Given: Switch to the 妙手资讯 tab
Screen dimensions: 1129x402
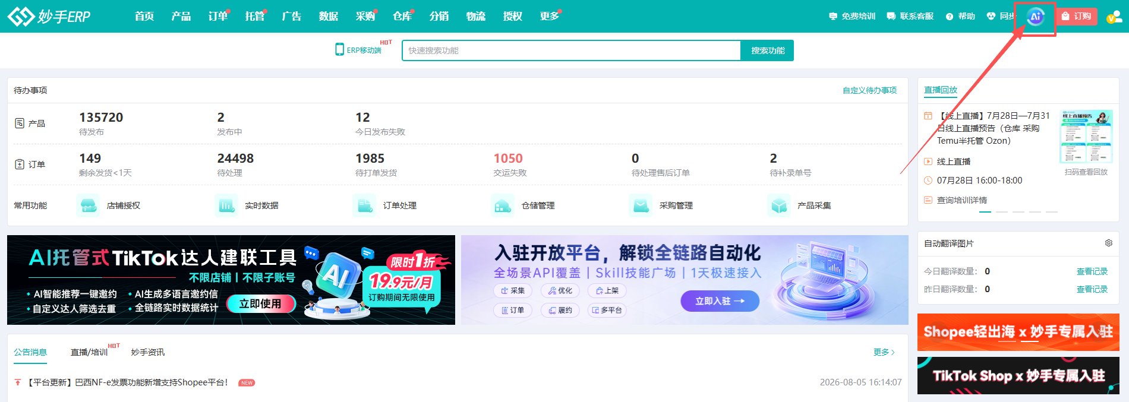Looking at the screenshot, I should pyautogui.click(x=147, y=352).
